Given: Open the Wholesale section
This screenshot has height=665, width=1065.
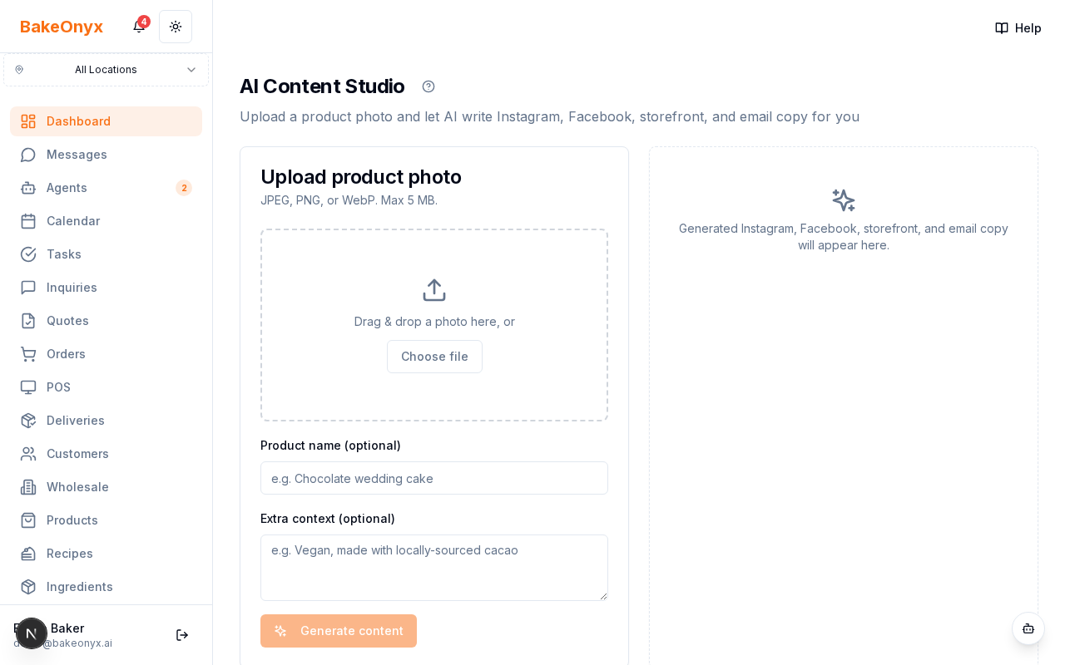Looking at the screenshot, I should pos(77,487).
